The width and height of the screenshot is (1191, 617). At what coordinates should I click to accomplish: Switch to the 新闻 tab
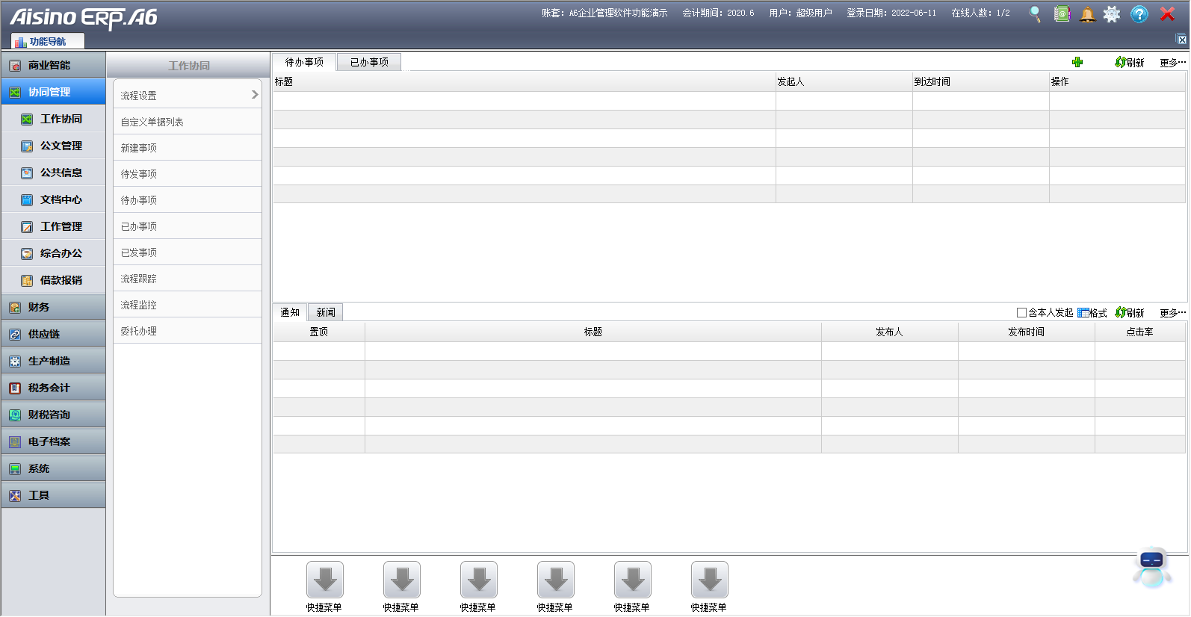(326, 312)
